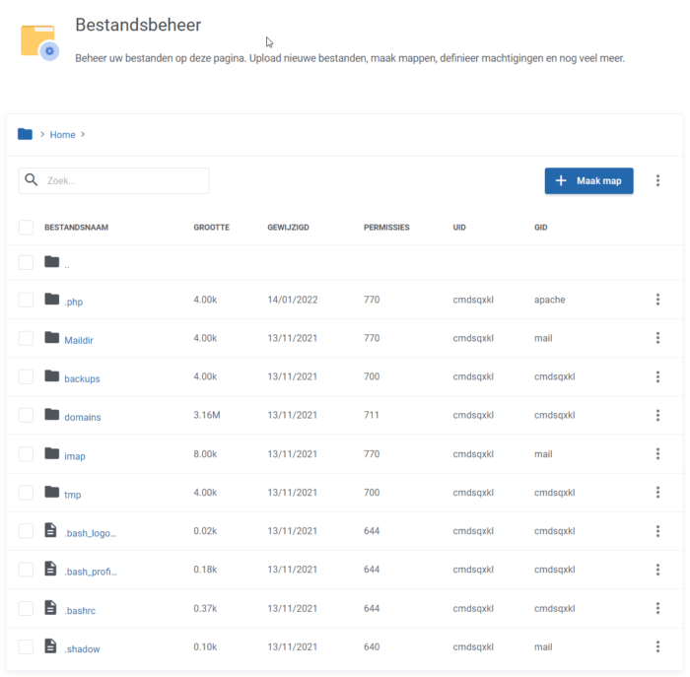Open the .bashrc row options menu
The height and width of the screenshot is (677, 690).
click(657, 608)
